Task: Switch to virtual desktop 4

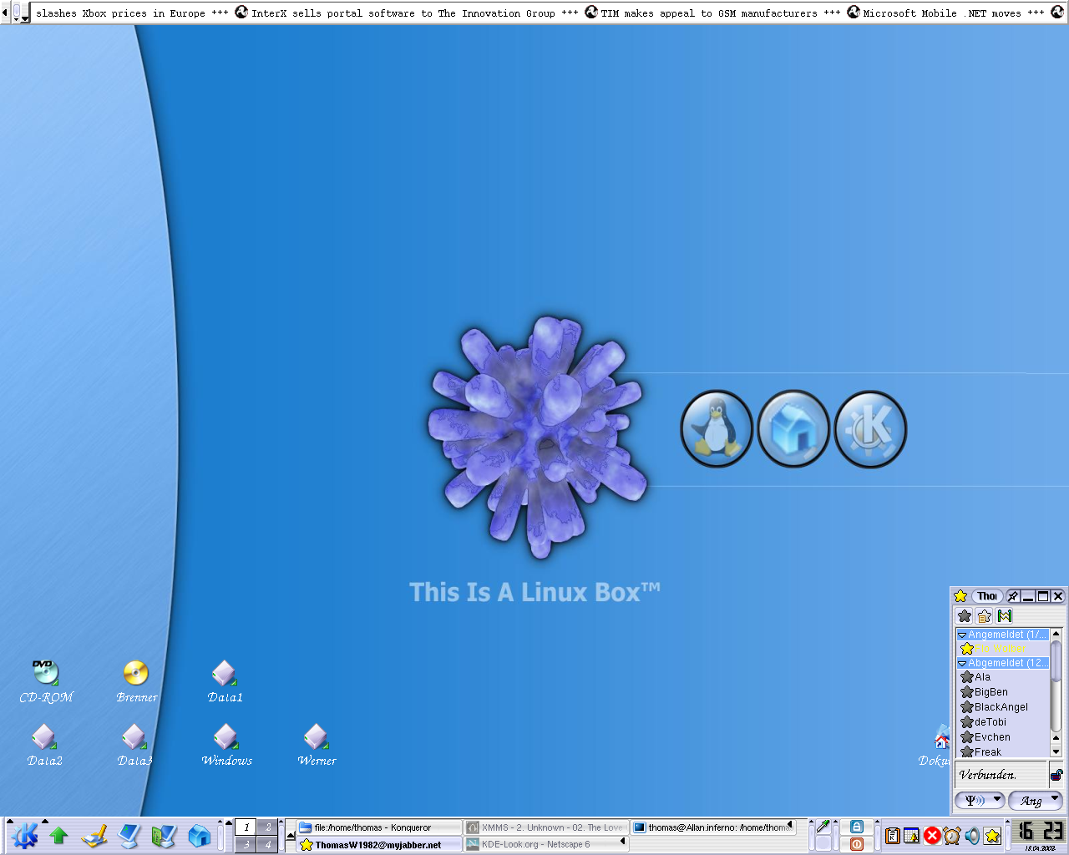Action: pyautogui.click(x=267, y=844)
